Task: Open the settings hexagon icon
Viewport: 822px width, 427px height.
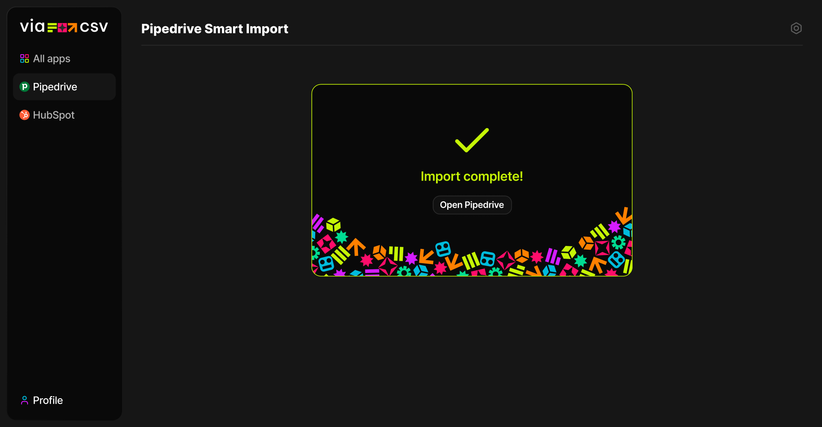Action: click(796, 28)
